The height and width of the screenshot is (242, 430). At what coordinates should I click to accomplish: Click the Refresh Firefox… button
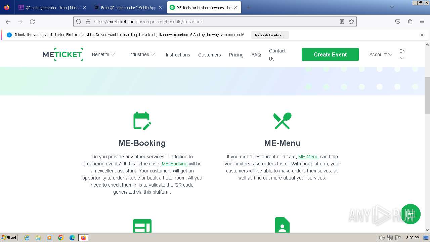coord(270,35)
